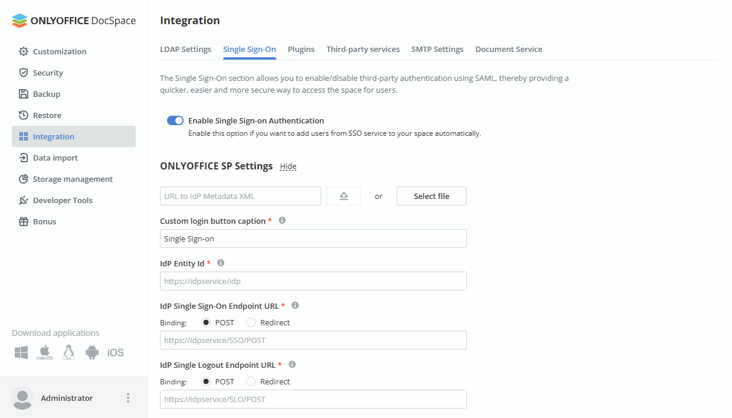Show the Custom login button caption tooltip

point(282,220)
